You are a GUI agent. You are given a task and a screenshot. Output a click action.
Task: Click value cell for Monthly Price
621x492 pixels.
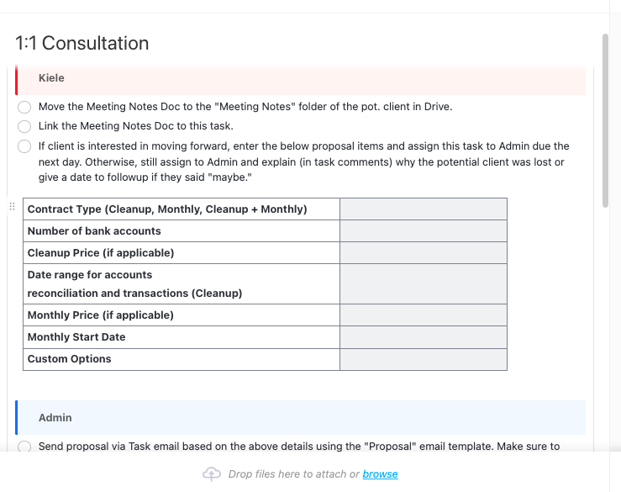pyautogui.click(x=424, y=315)
